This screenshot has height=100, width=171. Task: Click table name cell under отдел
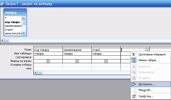pos(106,54)
